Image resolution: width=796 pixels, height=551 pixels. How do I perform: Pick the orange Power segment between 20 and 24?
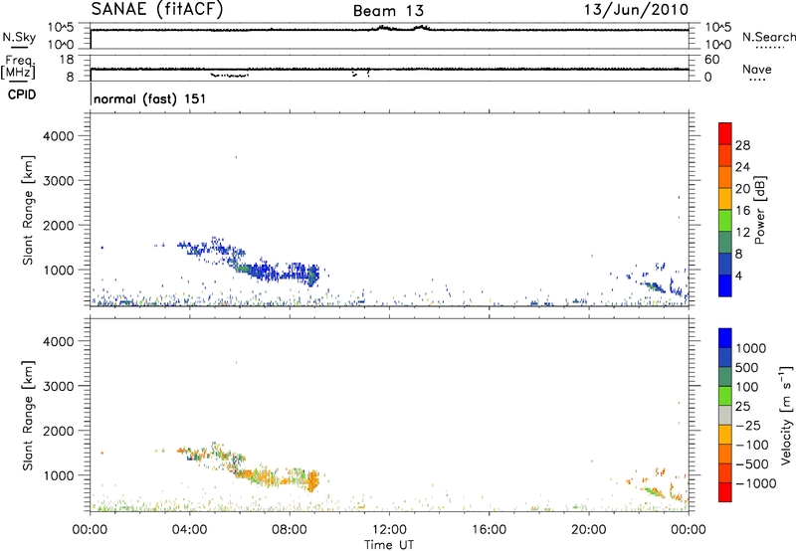725,177
